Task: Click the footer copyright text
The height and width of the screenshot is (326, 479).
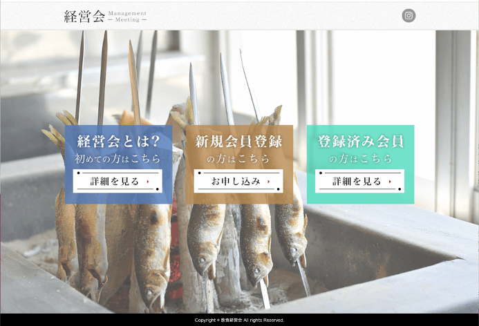Action: pyautogui.click(x=239, y=320)
